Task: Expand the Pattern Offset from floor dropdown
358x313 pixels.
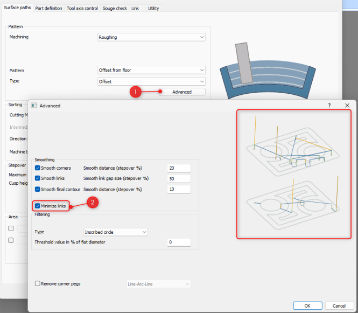Action: 151,71
